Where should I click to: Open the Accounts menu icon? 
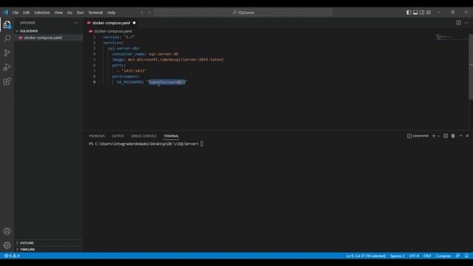coord(7,231)
